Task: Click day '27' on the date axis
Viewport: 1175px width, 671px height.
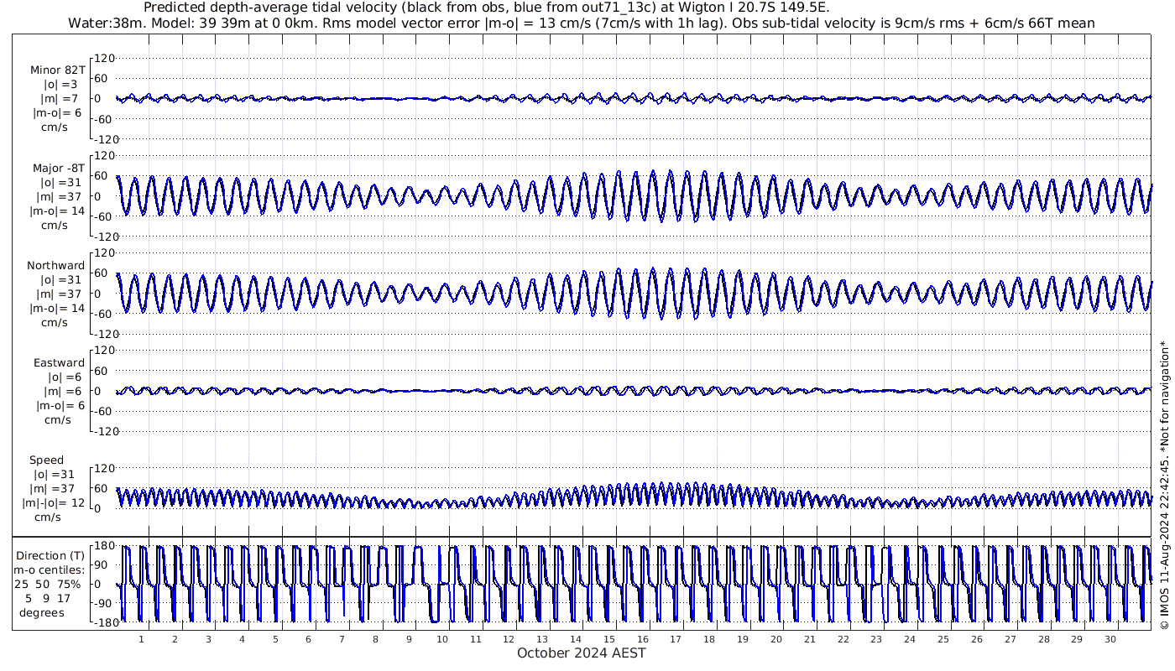Action: pos(1010,639)
